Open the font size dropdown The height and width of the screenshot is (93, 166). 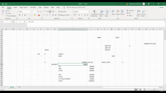pyautogui.click(x=36, y=12)
